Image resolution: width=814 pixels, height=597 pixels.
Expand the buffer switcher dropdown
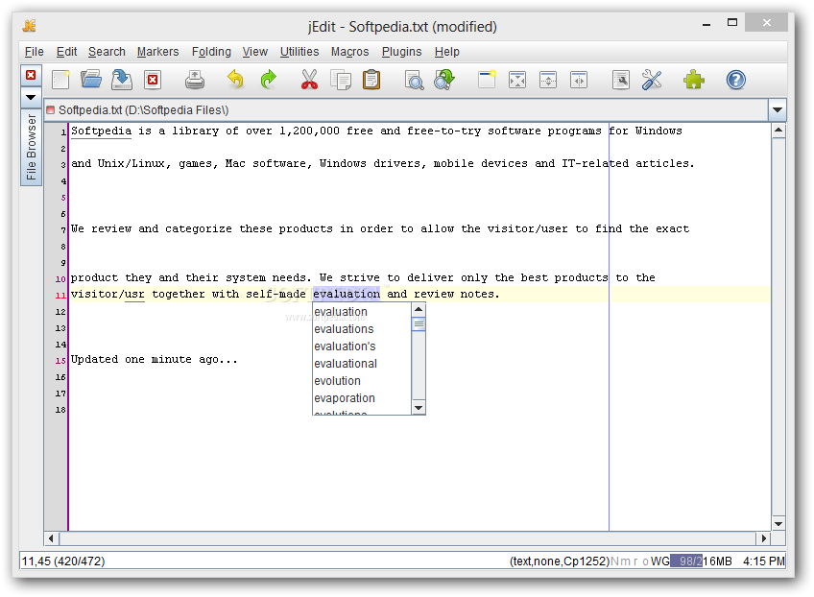[x=778, y=110]
